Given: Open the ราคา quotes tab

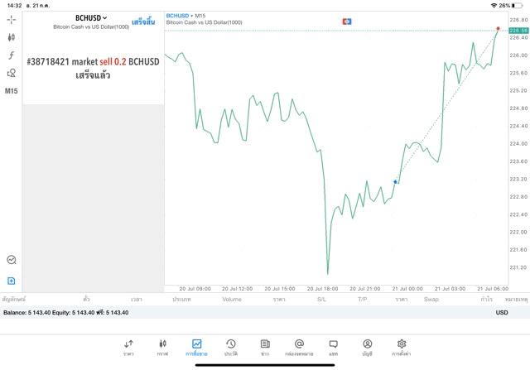Looking at the screenshot, I should pyautogui.click(x=128, y=348).
